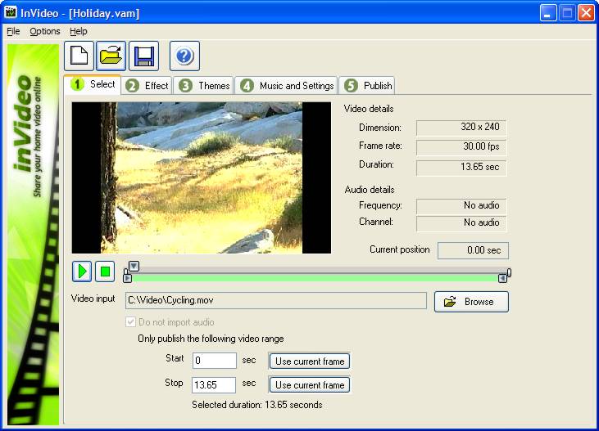Image resolution: width=599 pixels, height=431 pixels.
Task: Click the New project toolbar icon
Action: pyautogui.click(x=79, y=56)
